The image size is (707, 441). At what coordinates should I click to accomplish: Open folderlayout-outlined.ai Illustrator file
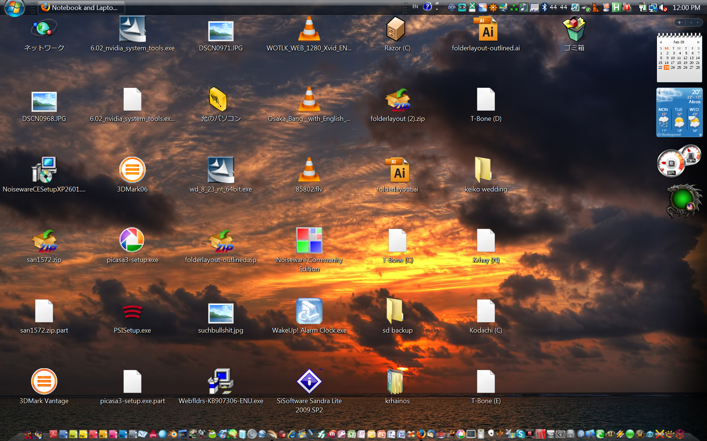[x=486, y=29]
